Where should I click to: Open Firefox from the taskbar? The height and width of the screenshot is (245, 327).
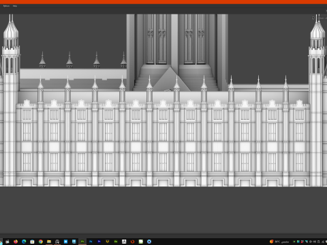pyautogui.click(x=16, y=242)
